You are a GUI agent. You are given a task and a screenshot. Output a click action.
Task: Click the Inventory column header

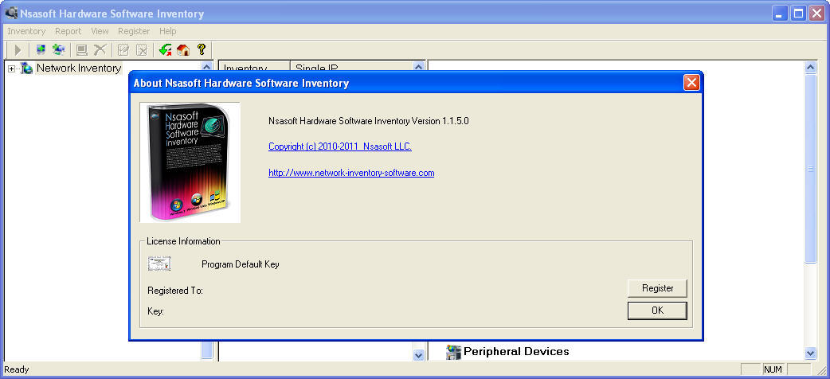[255, 67]
